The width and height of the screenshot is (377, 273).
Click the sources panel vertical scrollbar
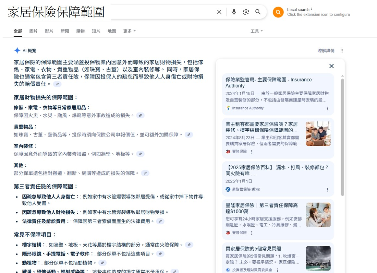pos(342,136)
